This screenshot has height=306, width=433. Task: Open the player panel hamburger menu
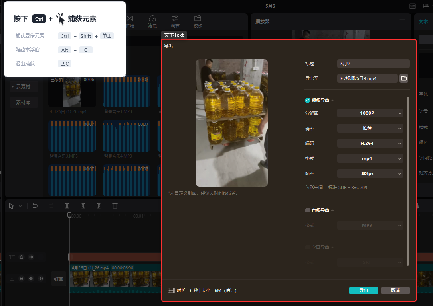coord(402,21)
